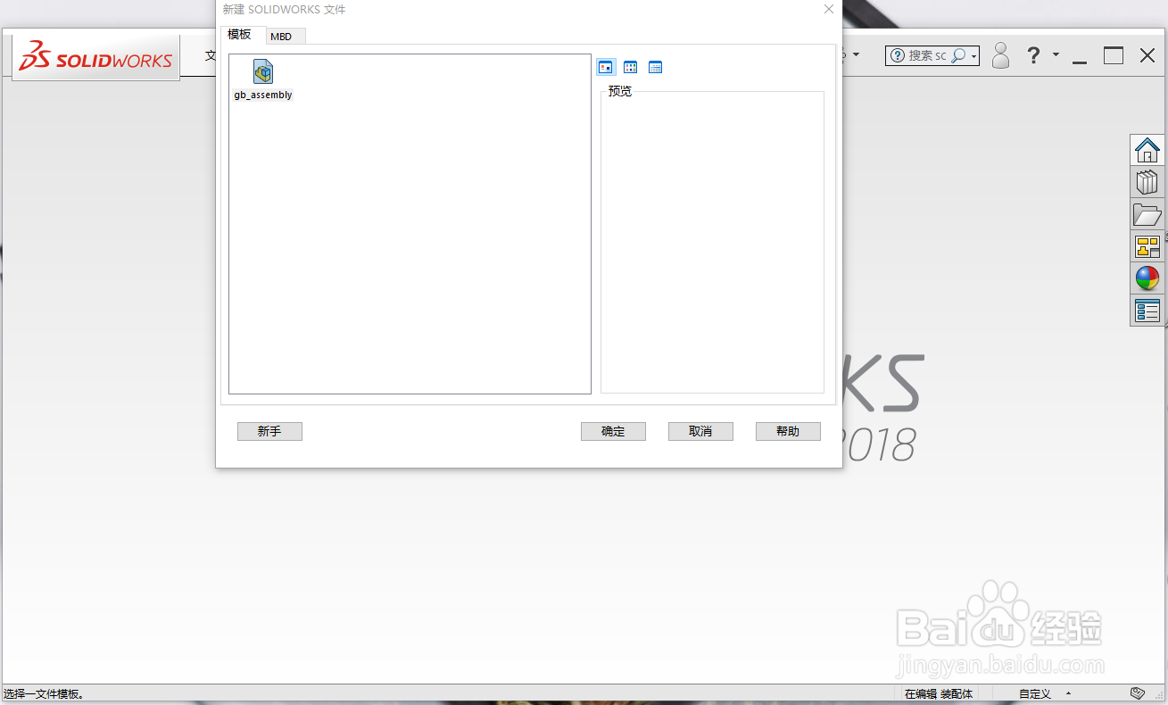Open SOLIDWORKS Resources home pane

click(1147, 150)
